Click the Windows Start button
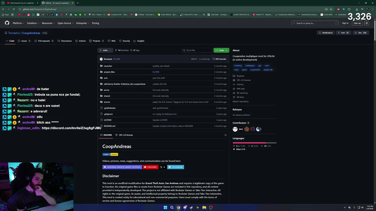This screenshot has width=376, height=211. pos(165,207)
